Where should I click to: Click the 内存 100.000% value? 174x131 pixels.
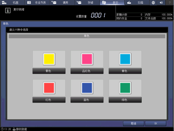pos(167,15)
